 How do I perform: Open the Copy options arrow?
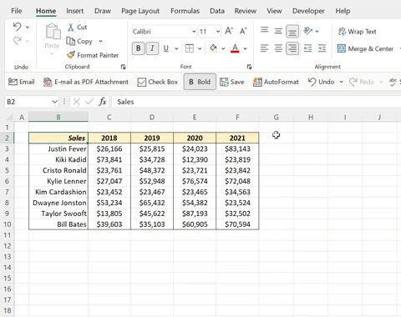tap(100, 41)
